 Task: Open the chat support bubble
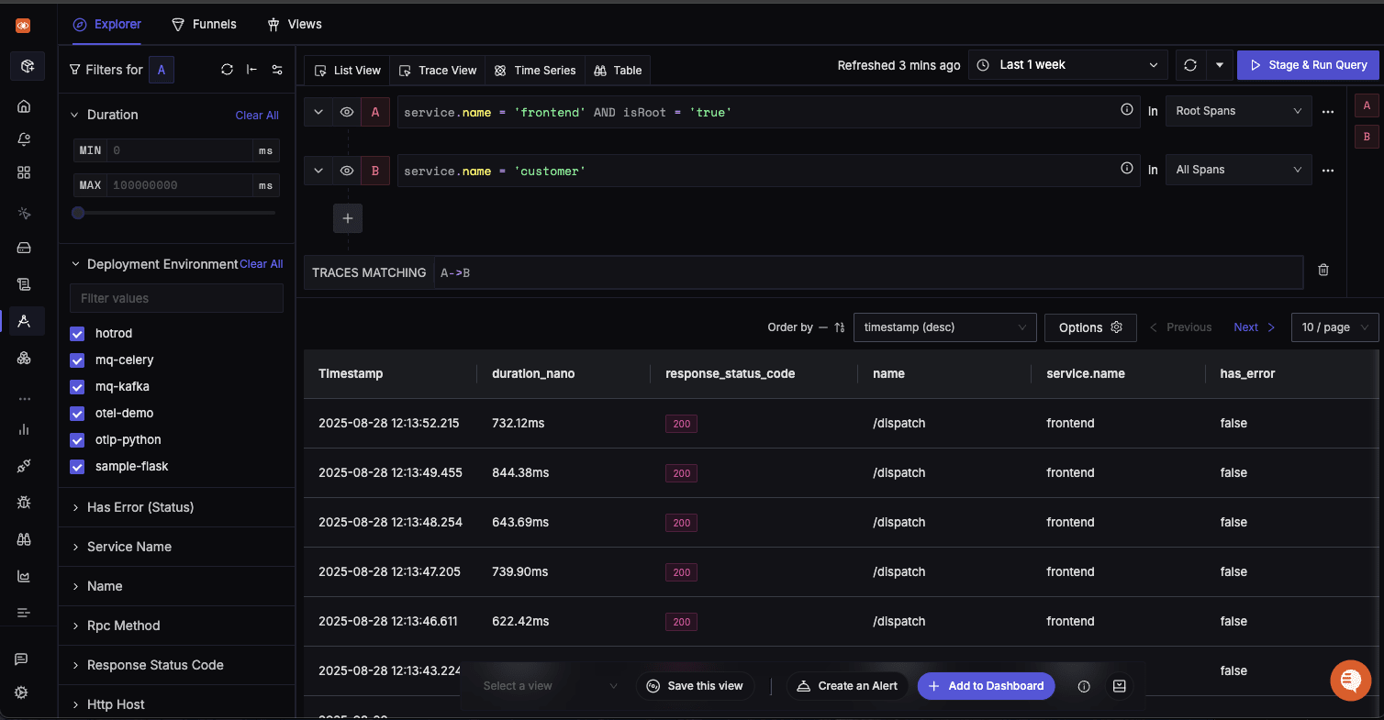point(1351,681)
